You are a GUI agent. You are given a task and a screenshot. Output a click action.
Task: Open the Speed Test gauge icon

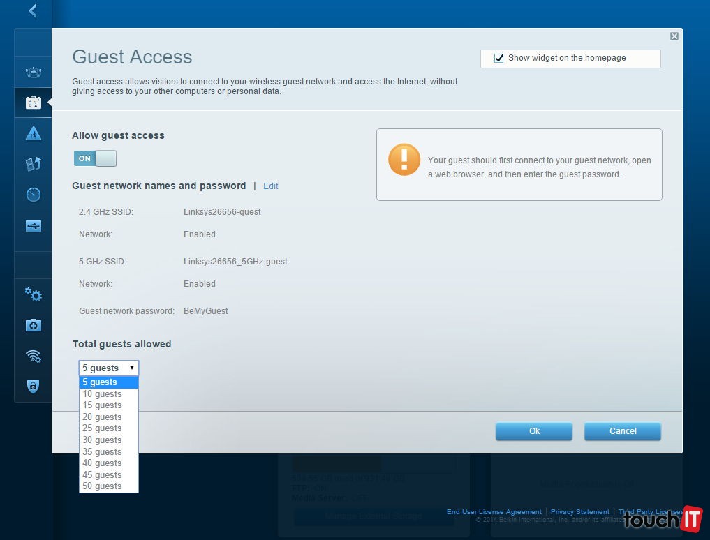pos(34,195)
